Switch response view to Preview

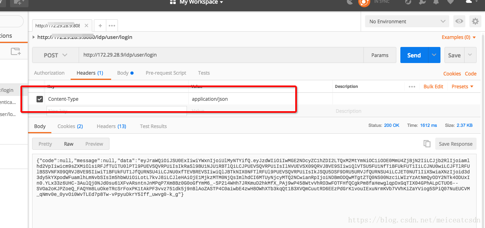tap(94, 144)
